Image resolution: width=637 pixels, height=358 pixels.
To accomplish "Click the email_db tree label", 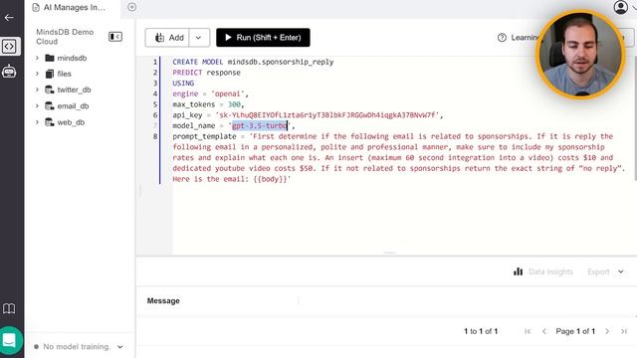I will [x=73, y=106].
